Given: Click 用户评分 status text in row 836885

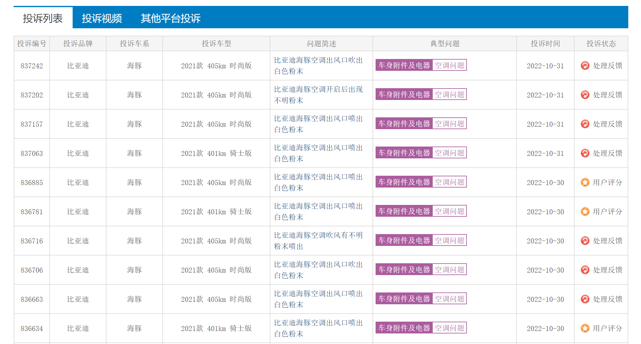Looking at the screenshot, I should 607,182.
